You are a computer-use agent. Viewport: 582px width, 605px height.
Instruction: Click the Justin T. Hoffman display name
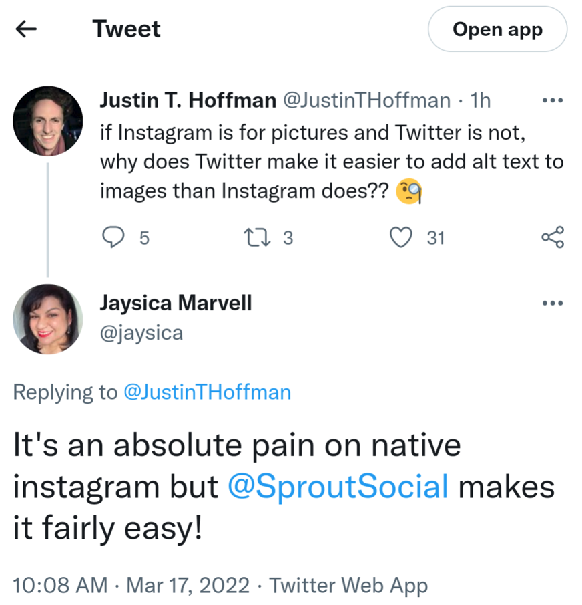coord(188,100)
